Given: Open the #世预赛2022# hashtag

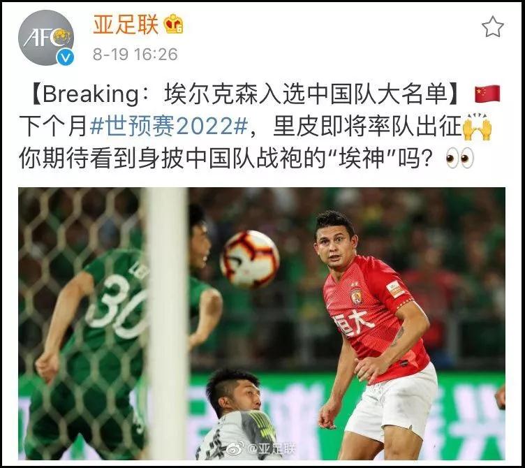Looking at the screenshot, I should point(169,126).
